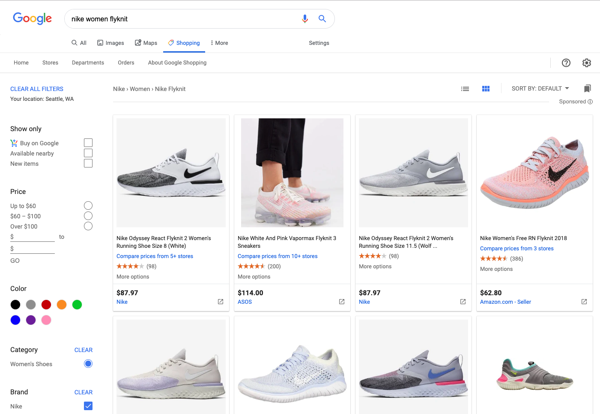Click Compare prices from 3 stores
This screenshot has height=414, width=600.
tap(517, 248)
